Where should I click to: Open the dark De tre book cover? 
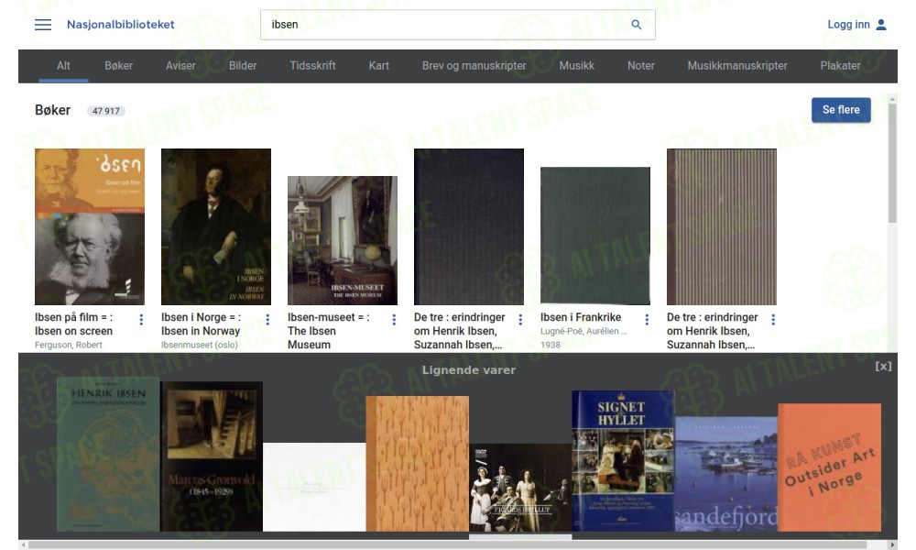[468, 226]
